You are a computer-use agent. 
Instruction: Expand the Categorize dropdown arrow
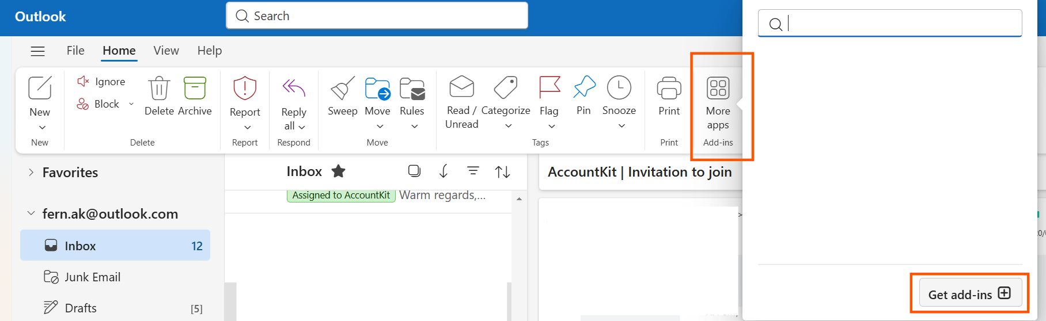click(x=509, y=126)
